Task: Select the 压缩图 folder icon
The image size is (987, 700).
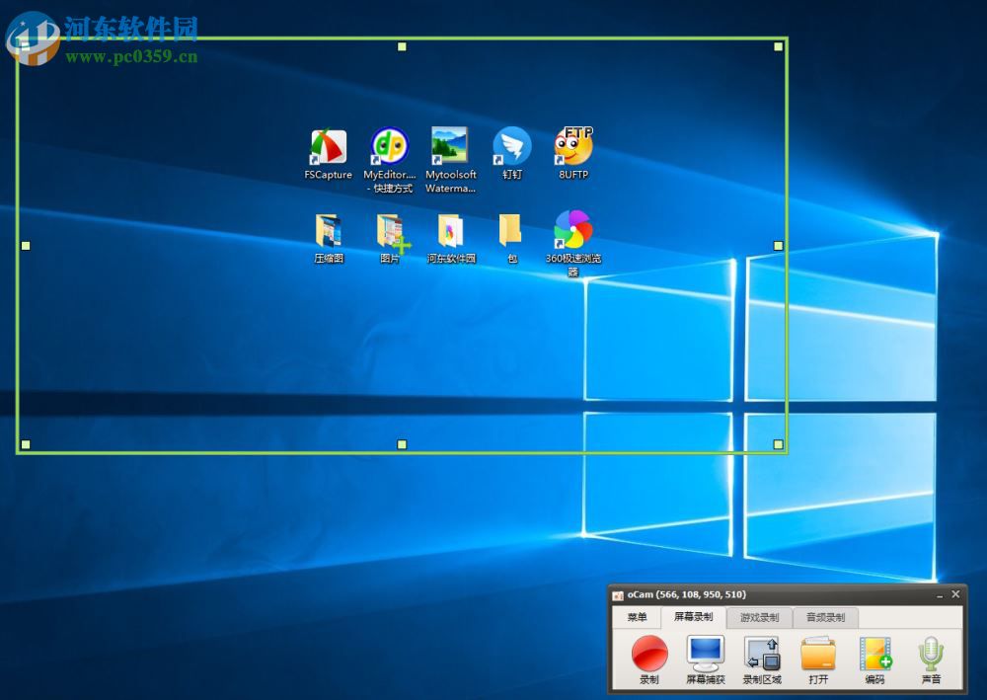Action: [329, 238]
